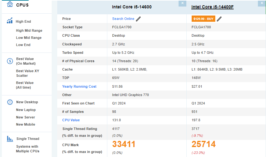This screenshot has width=266, height=157.
Task: Click Intel UHD Graphics 770 cell
Action: 130,95
